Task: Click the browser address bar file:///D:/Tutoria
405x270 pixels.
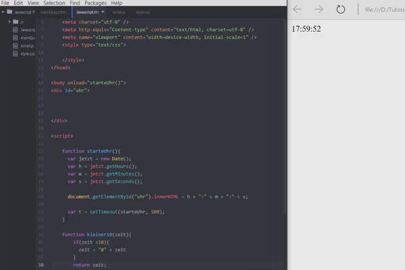Action: [385, 10]
